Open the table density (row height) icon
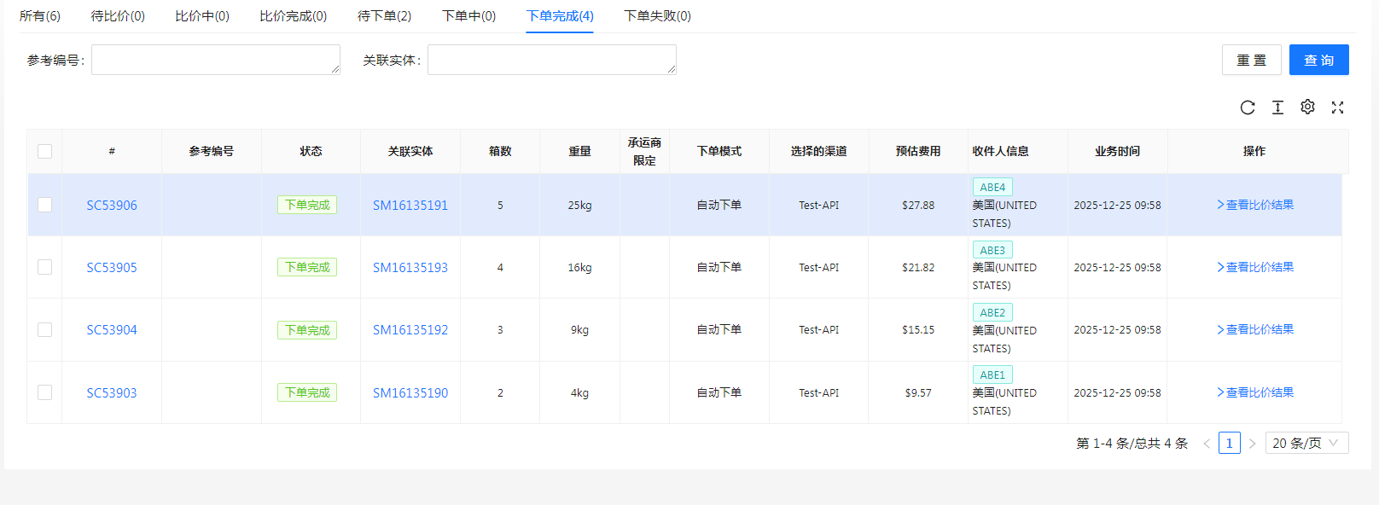 (x=1277, y=107)
